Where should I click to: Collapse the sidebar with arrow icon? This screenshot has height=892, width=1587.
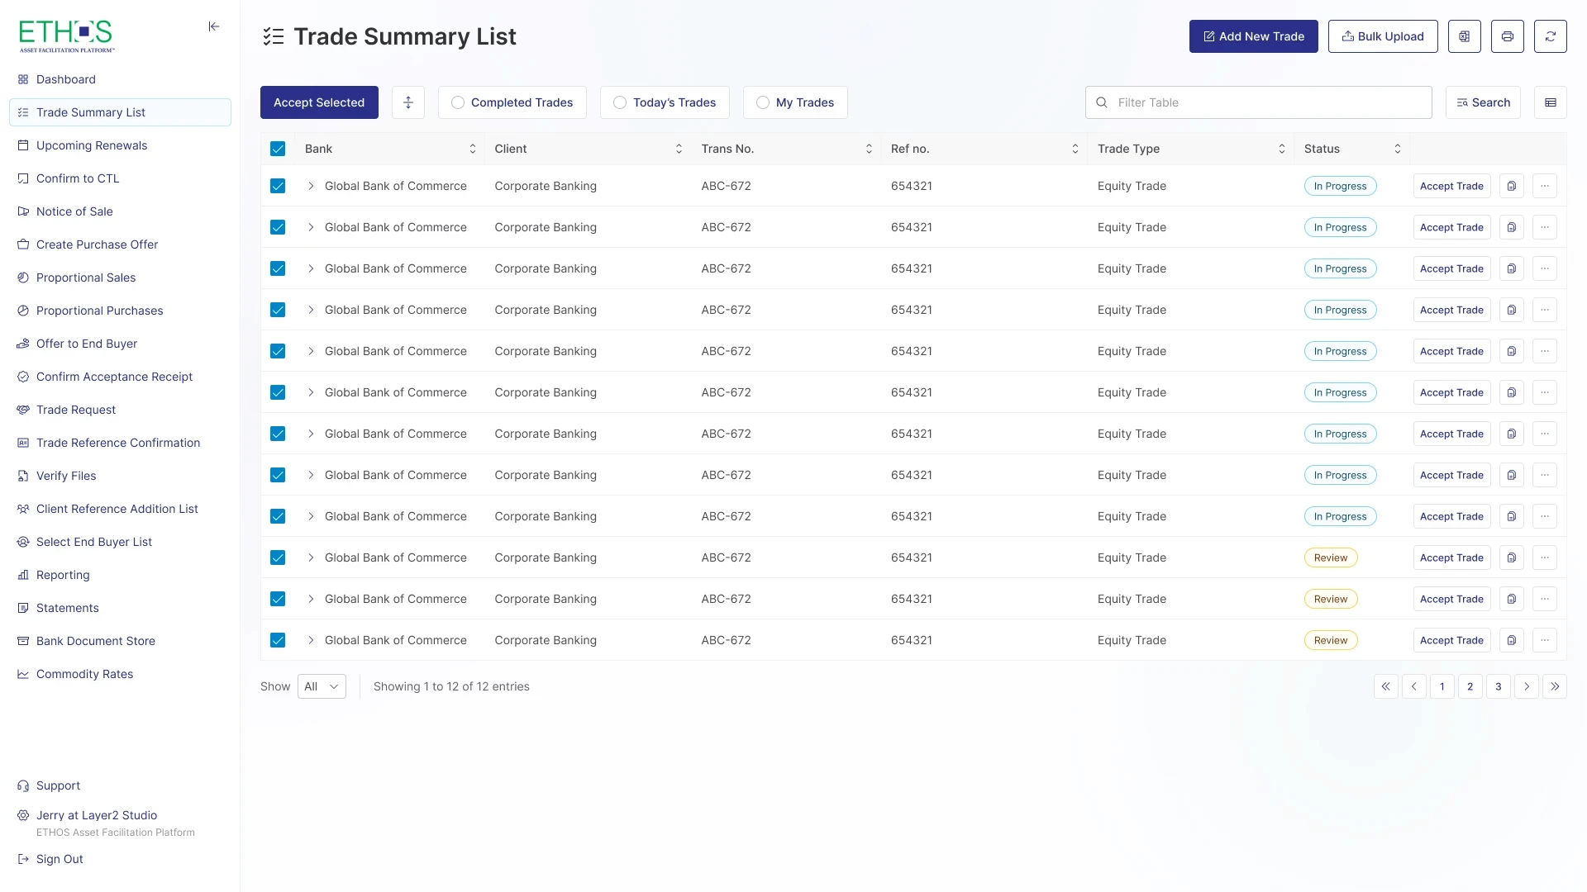point(214,26)
